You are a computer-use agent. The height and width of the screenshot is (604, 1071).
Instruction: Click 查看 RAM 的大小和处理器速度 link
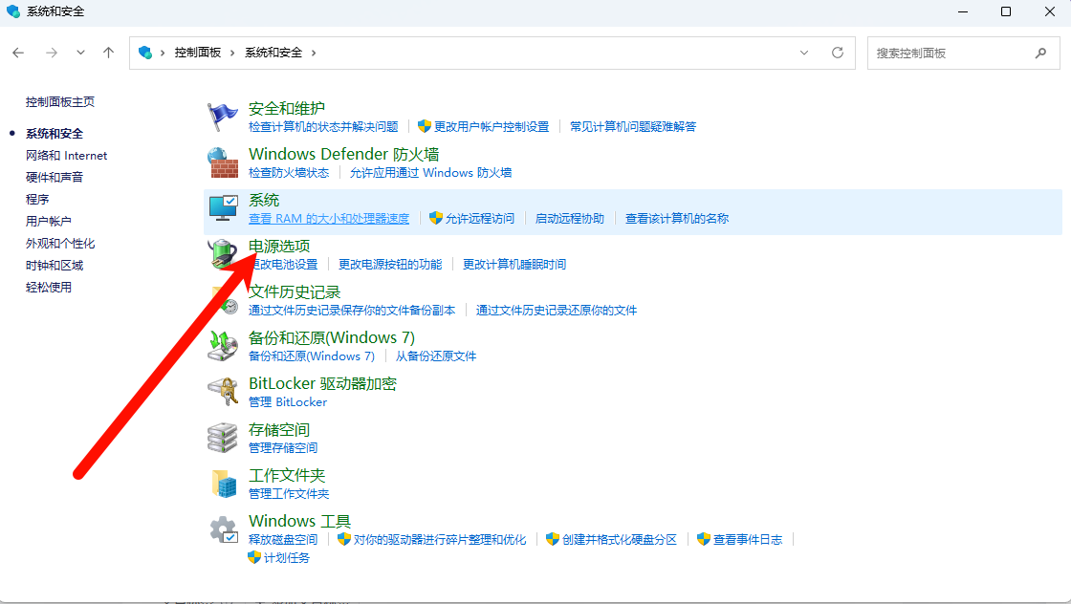coord(329,219)
